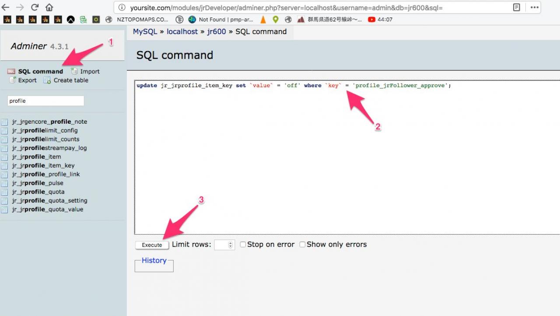The image size is (560, 316).
Task: Click the Import icon in sidebar
Action: [74, 71]
